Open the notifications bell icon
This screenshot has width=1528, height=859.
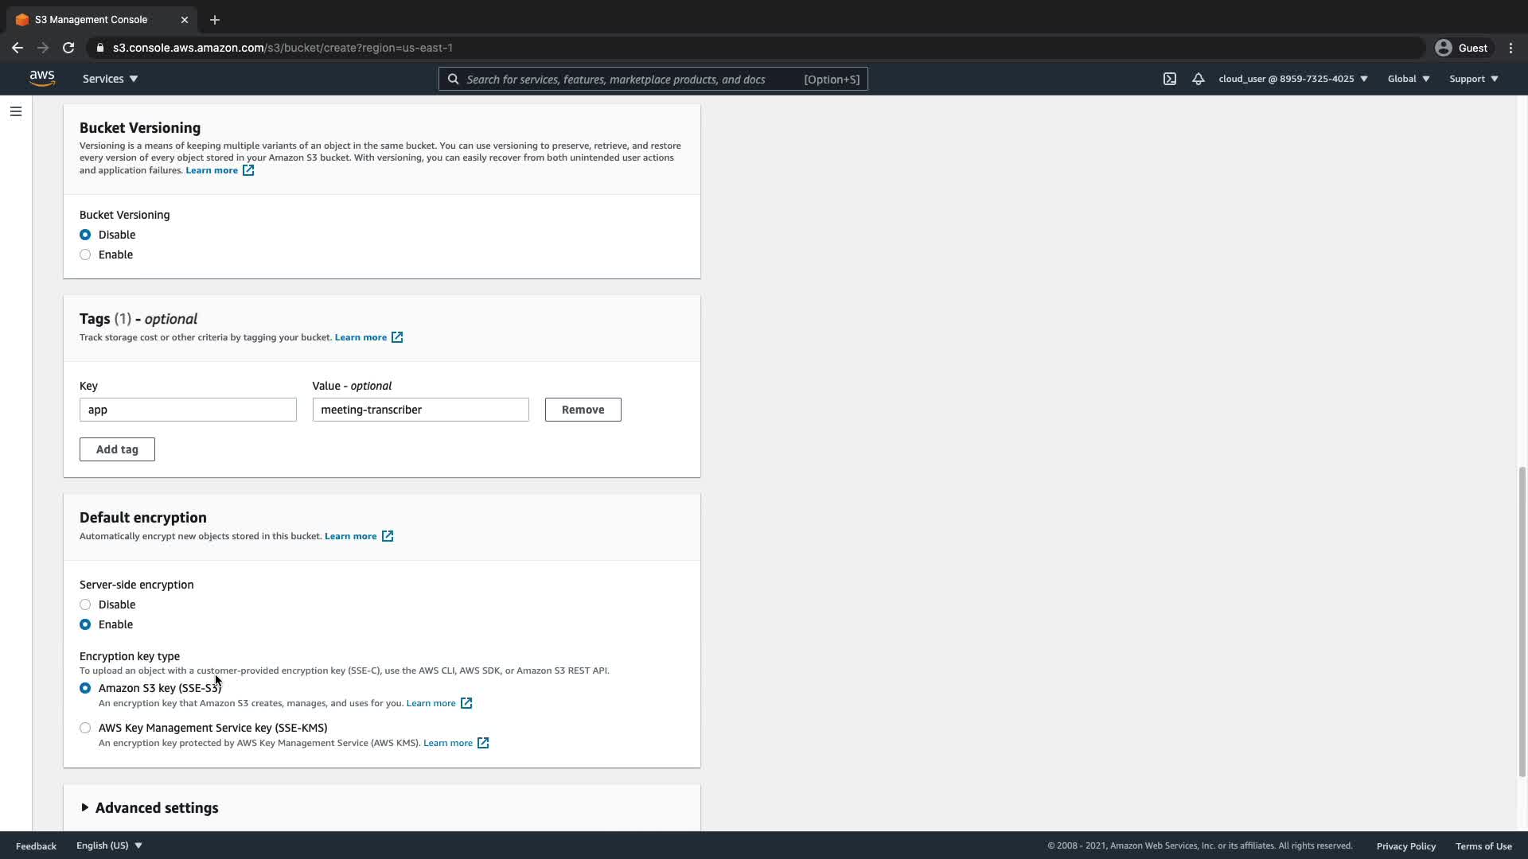(x=1198, y=79)
